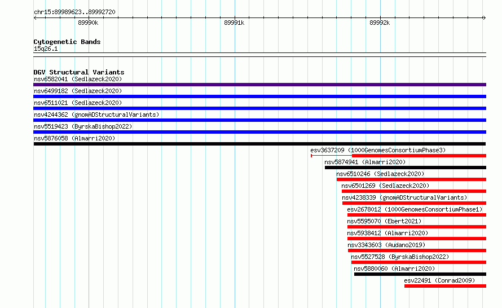Open the nsv5938412 (Almarri2020) label
The width and height of the screenshot is (502, 308).
(x=387, y=233)
